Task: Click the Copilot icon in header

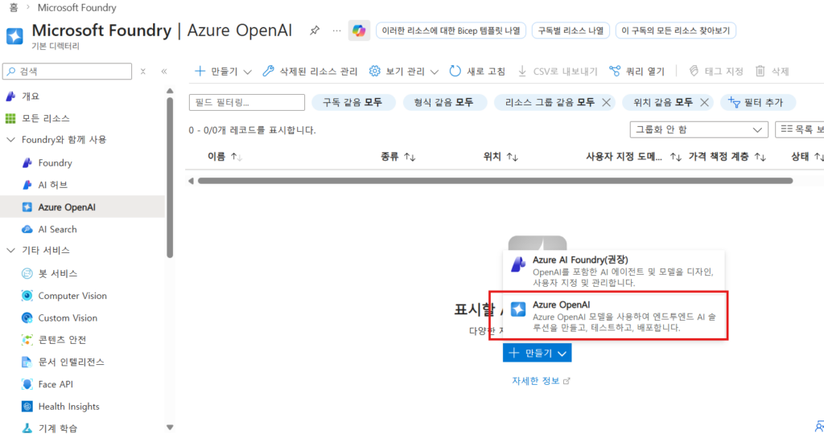Action: 358,31
